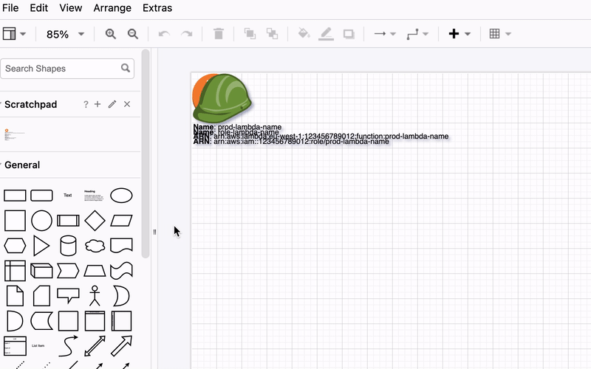This screenshot has width=591, height=369.
Task: Select the Diamond shape
Action: (95, 221)
